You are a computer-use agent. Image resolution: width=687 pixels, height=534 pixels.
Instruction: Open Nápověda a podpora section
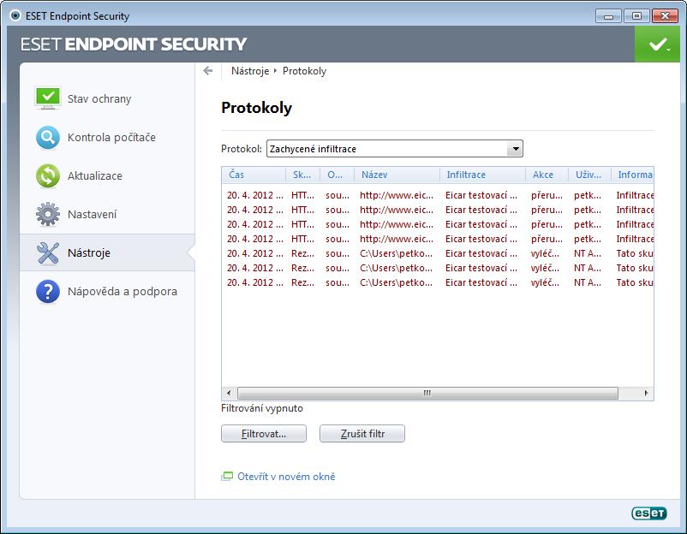point(107,292)
